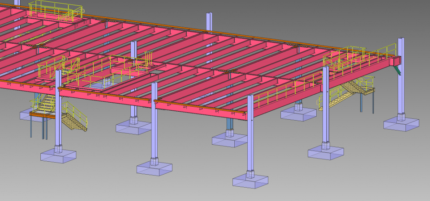Click the handrail platform at the top-left corner
The width and height of the screenshot is (430, 201).
click(56, 10)
